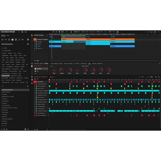Select the HOOK section header
This screenshot has width=161, height=161.
pyautogui.click(x=74, y=37)
